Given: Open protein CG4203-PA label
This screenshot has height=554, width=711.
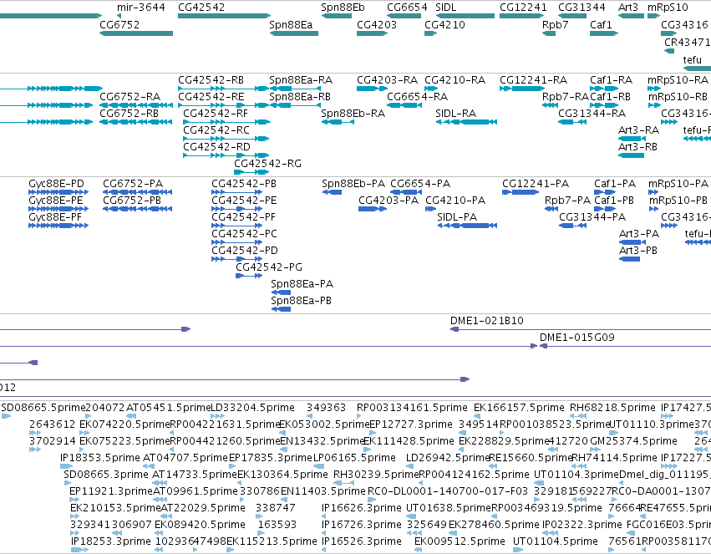Looking at the screenshot, I should (x=389, y=201).
